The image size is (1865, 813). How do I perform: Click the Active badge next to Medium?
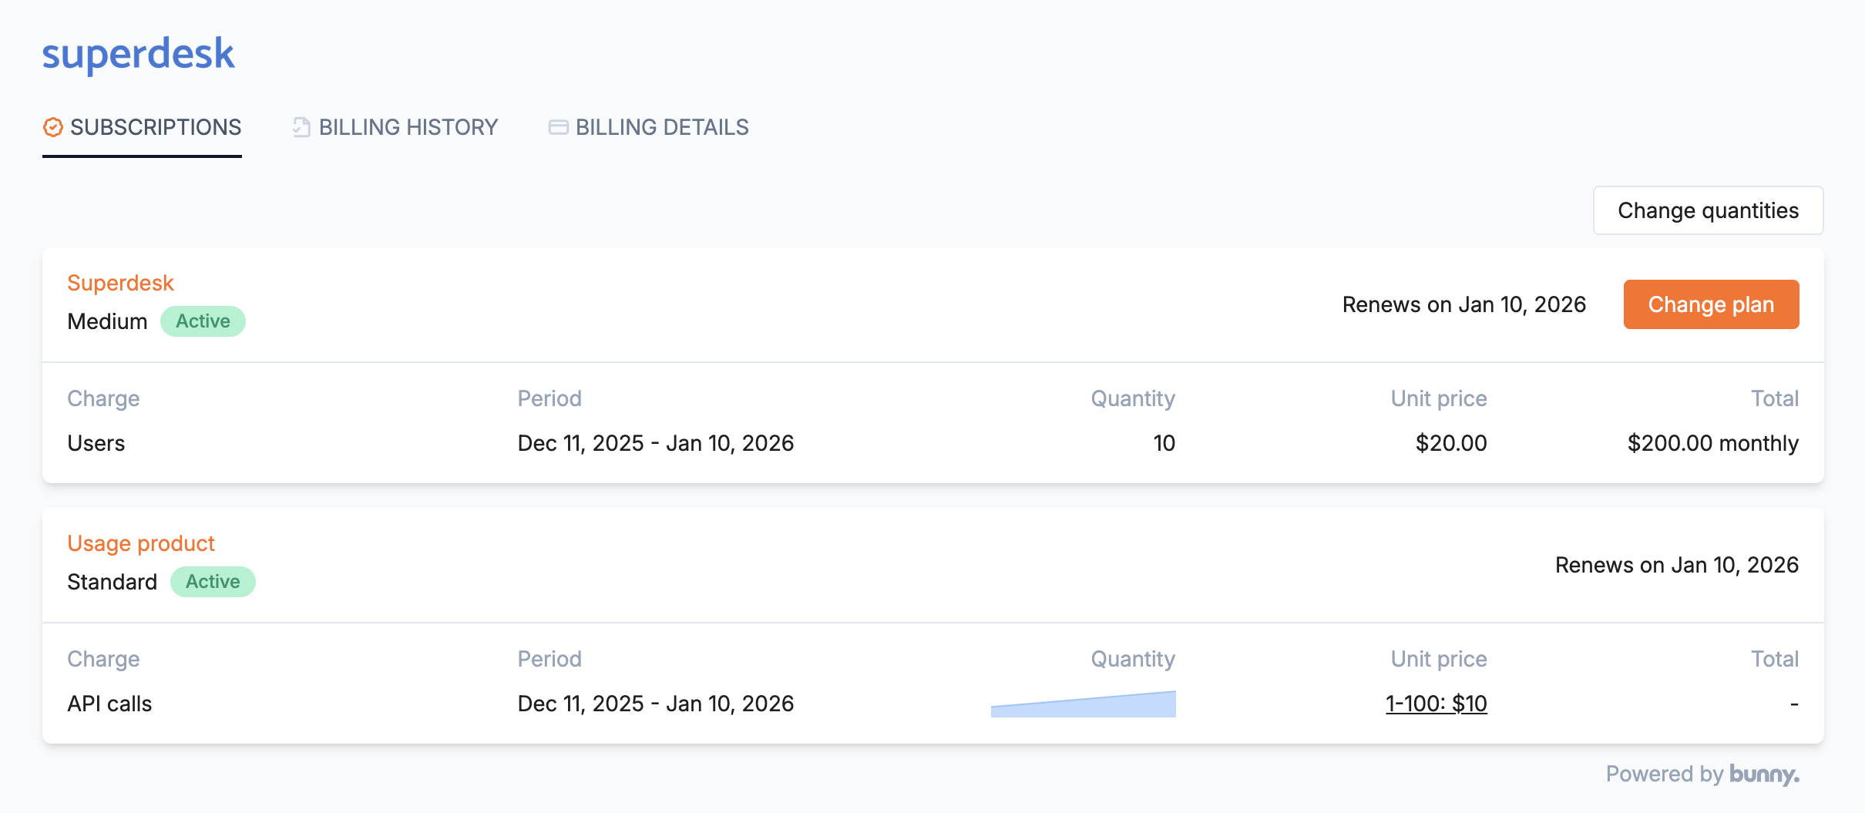pyautogui.click(x=203, y=321)
